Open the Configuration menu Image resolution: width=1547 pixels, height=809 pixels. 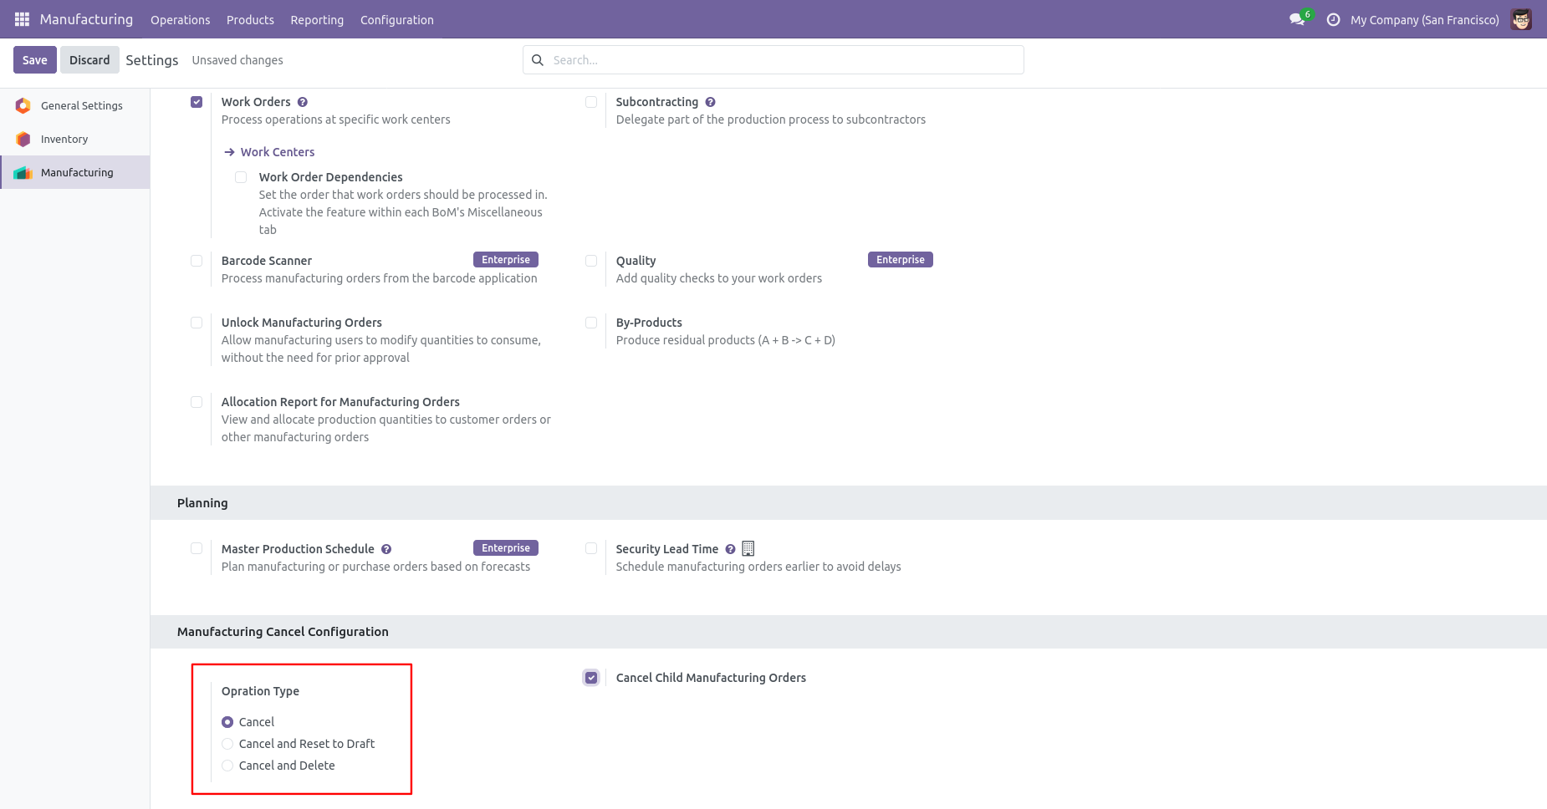(396, 20)
